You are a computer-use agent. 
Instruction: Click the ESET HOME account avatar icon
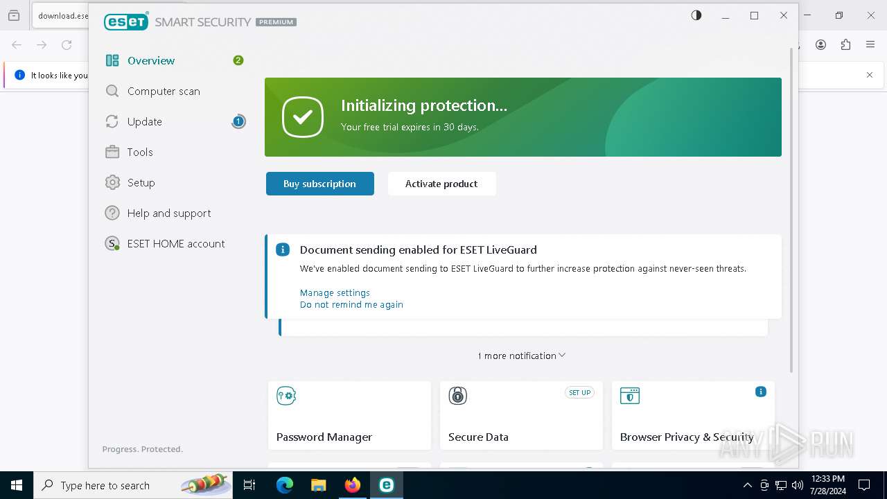pos(112,244)
